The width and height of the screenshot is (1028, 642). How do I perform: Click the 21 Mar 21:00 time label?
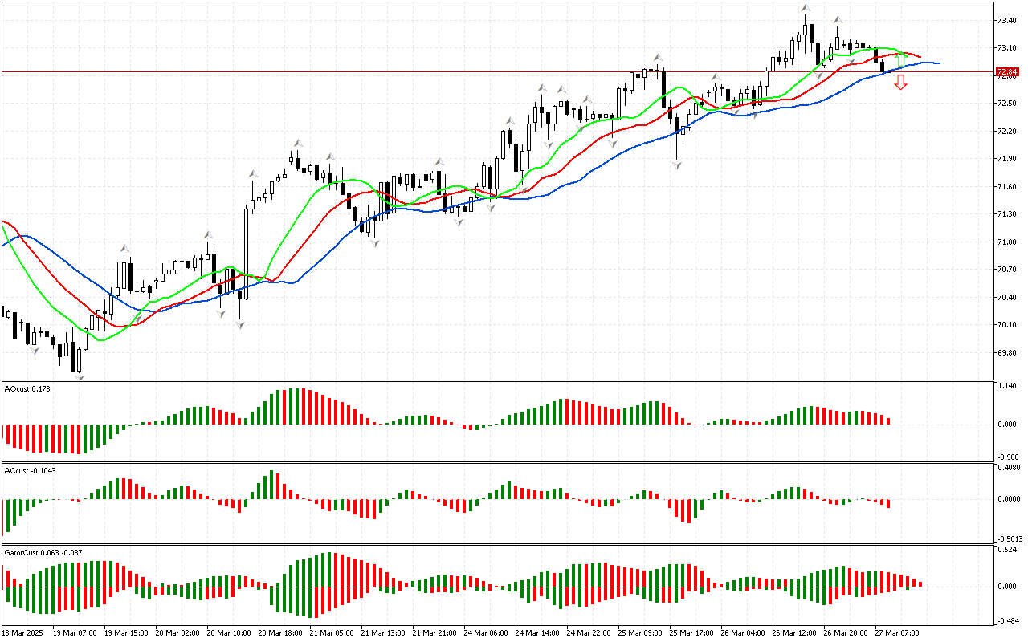coord(434,633)
